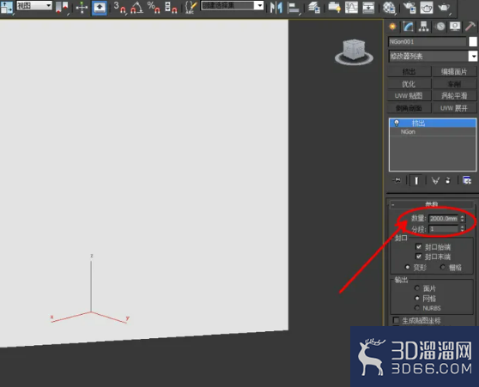Open the 修改器列表 modifier list dropdown
This screenshot has height=387, width=479.
point(433,56)
